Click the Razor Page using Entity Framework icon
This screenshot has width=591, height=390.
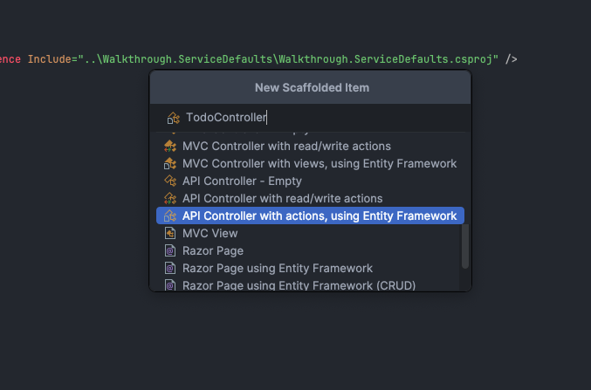click(x=171, y=268)
